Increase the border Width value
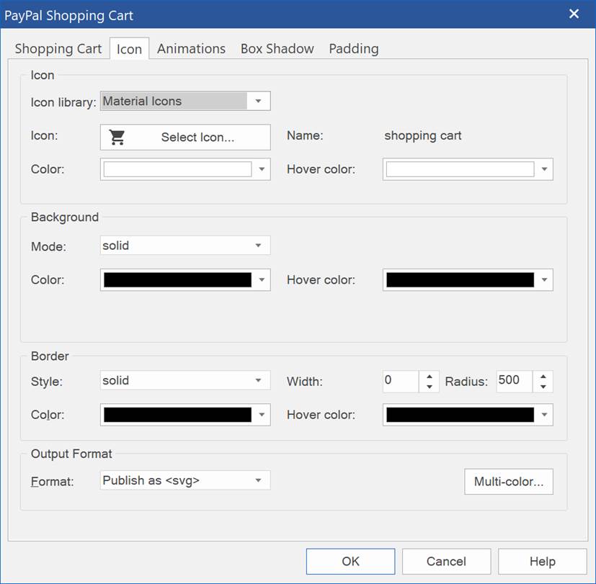Screen dimensions: 596x584 pos(429,376)
